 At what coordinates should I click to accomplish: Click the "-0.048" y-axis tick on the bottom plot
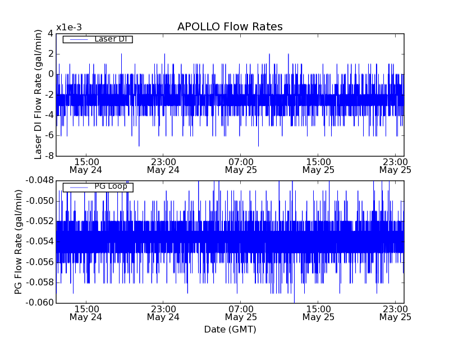coord(39,180)
